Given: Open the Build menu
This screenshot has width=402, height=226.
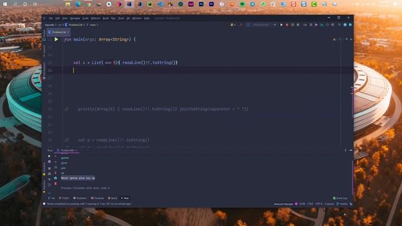Looking at the screenshot, I should tap(106, 18).
